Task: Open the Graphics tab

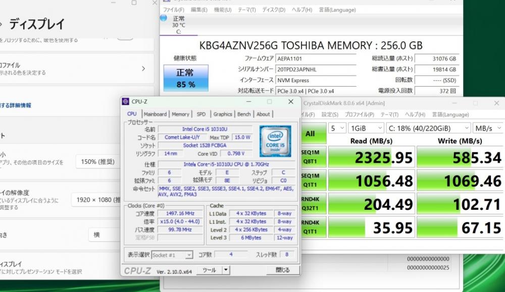Action: 223,114
